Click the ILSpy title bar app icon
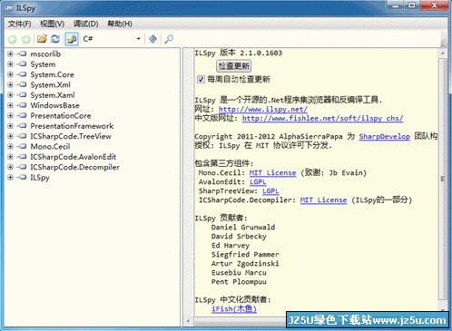Image resolution: width=452 pixels, height=331 pixels. tap(9, 8)
